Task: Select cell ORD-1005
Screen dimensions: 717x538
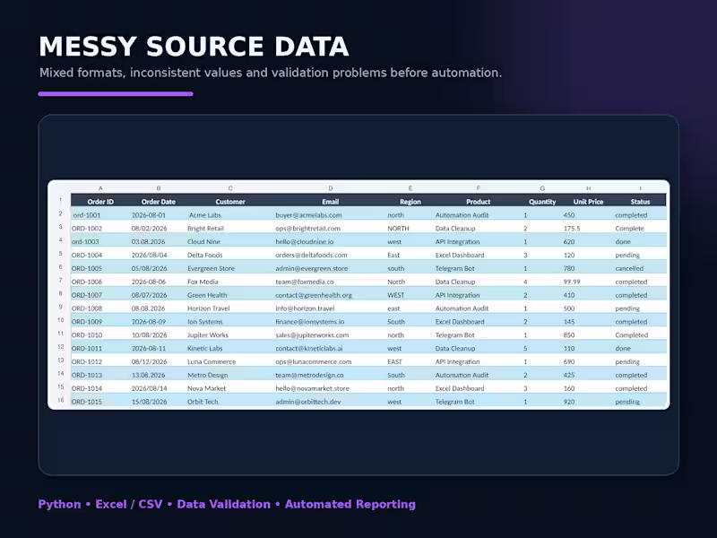Action: click(86, 268)
